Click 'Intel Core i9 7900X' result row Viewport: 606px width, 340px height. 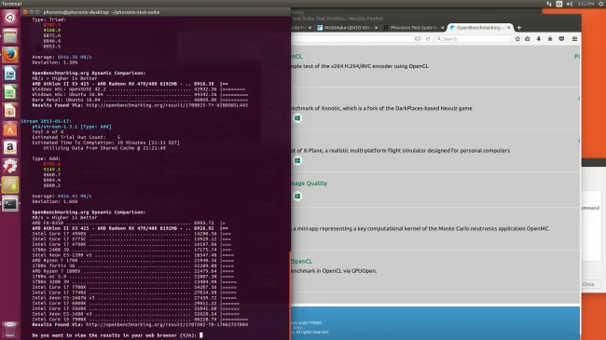pyautogui.click(x=140, y=320)
